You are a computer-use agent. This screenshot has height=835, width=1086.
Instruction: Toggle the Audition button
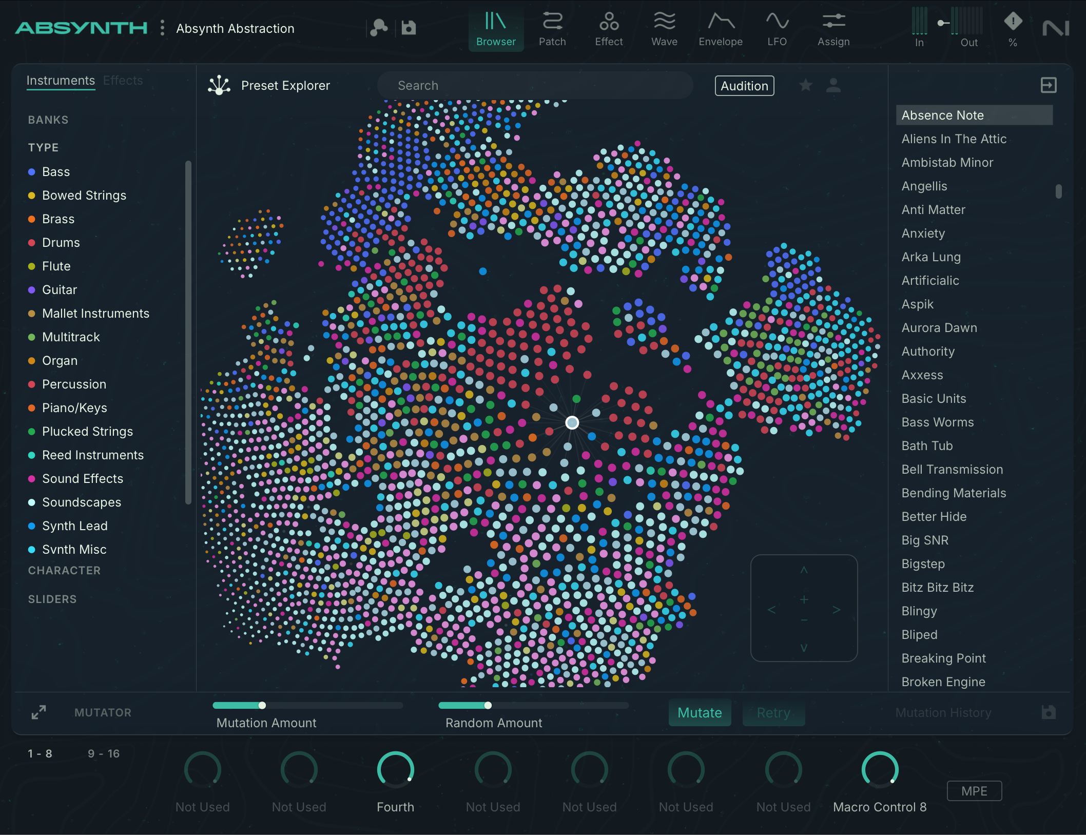[744, 86]
